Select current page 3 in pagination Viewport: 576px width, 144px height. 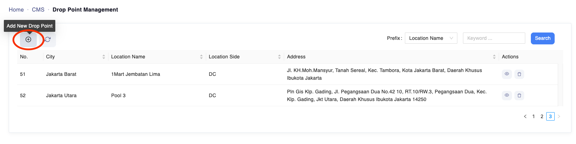coord(550,116)
